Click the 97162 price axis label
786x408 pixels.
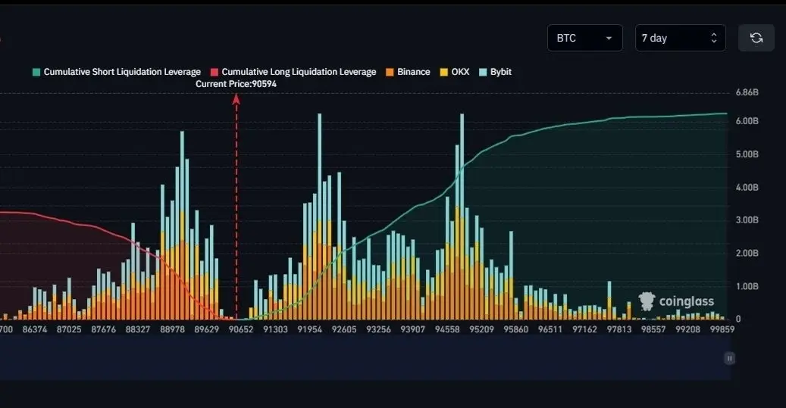(x=585, y=329)
